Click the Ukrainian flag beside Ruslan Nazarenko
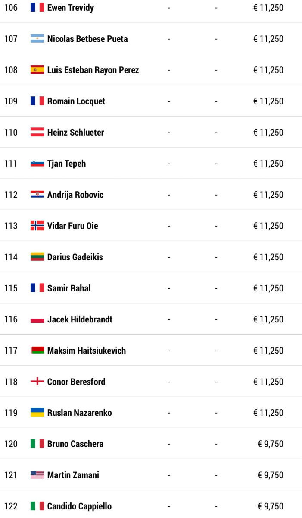Viewport: 302px width, 518px height. click(37, 413)
